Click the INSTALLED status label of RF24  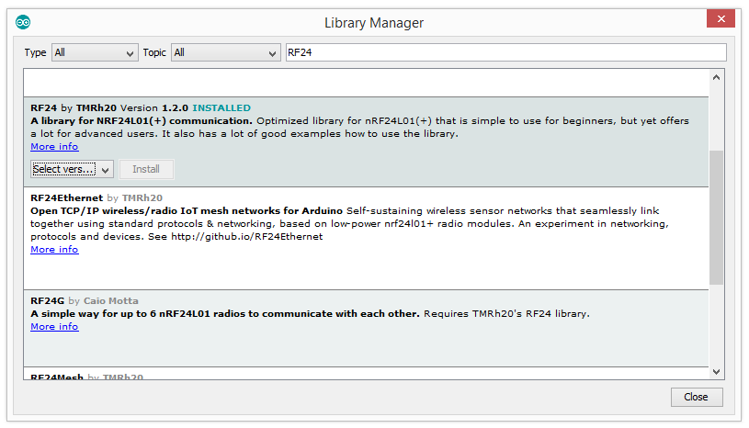[221, 107]
